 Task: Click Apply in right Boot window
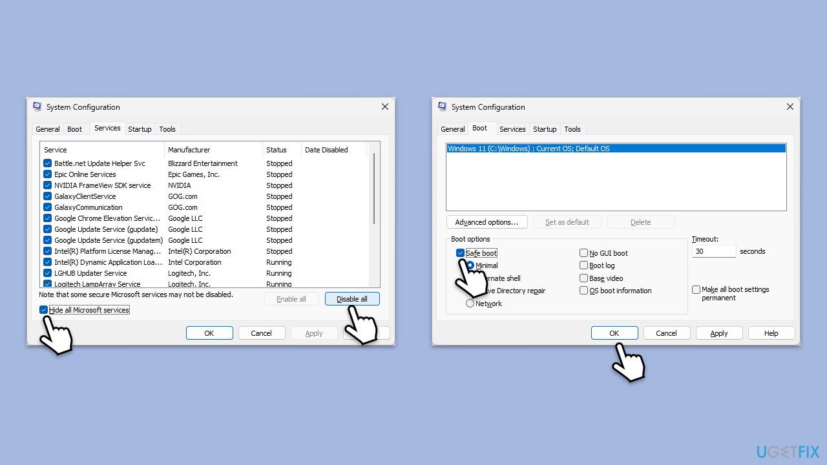pyautogui.click(x=719, y=333)
